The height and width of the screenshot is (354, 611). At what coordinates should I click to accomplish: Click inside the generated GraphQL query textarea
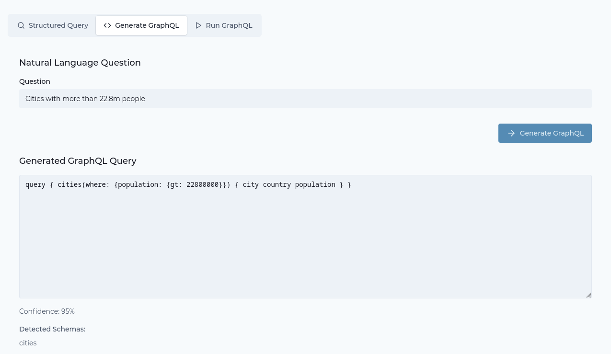(x=305, y=237)
